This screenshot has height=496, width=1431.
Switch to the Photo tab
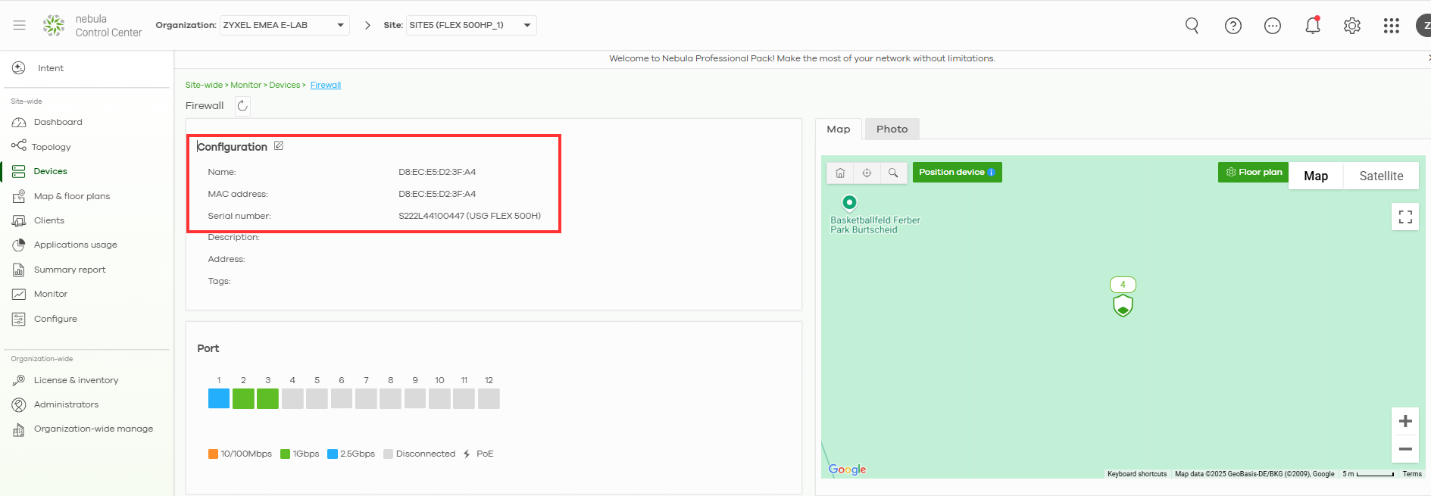pyautogui.click(x=892, y=129)
